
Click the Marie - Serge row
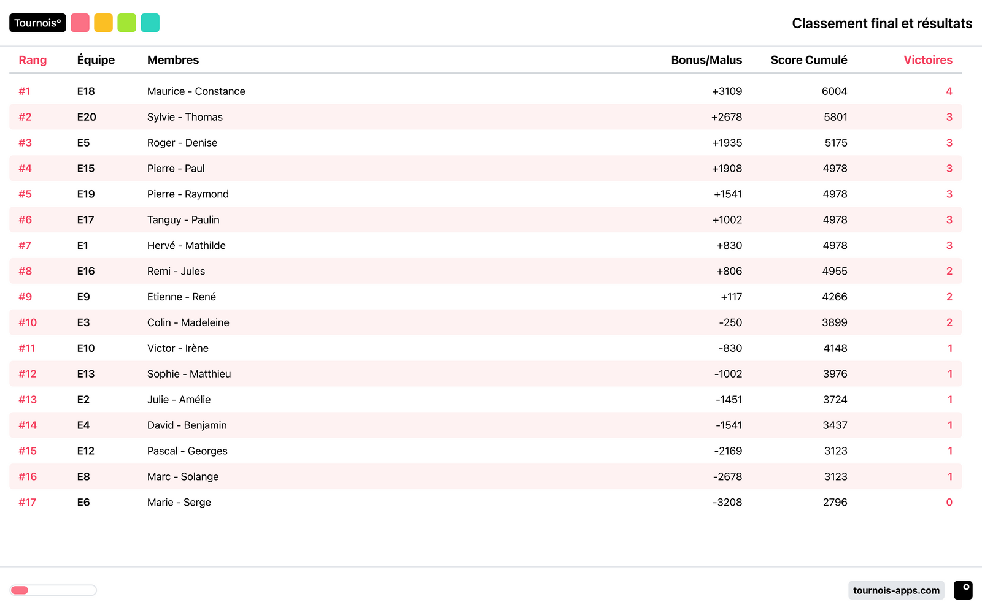179,502
